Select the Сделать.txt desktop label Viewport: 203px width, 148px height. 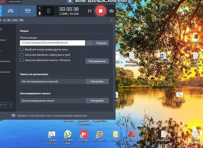100,121
